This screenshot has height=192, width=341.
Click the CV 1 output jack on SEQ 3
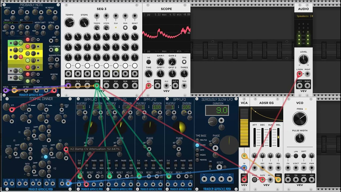pos(68,86)
